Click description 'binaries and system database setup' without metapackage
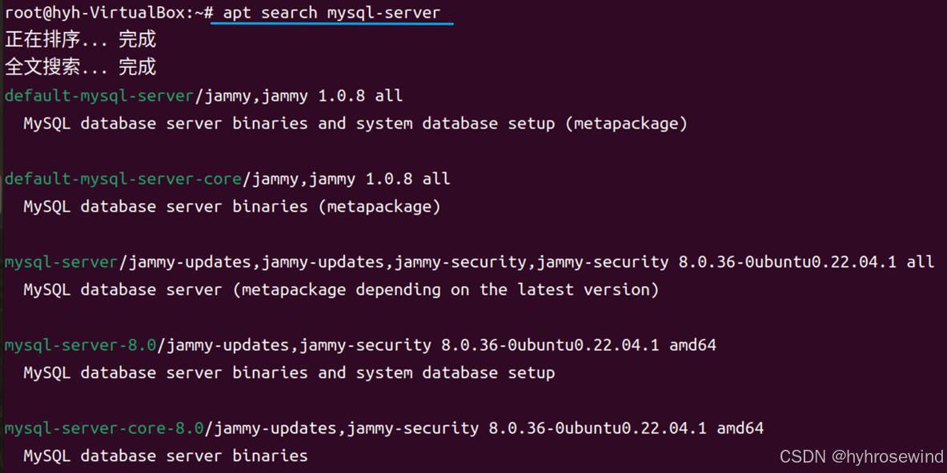This screenshot has width=947, height=473. (x=393, y=373)
